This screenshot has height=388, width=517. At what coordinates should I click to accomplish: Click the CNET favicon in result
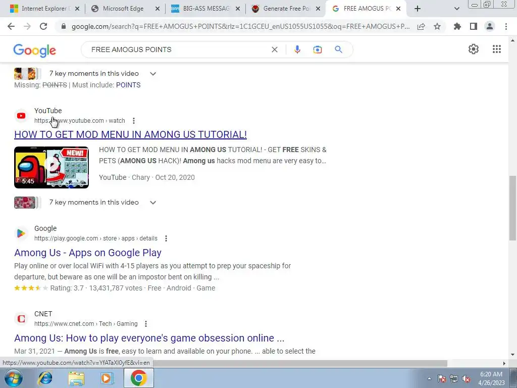pos(21,319)
